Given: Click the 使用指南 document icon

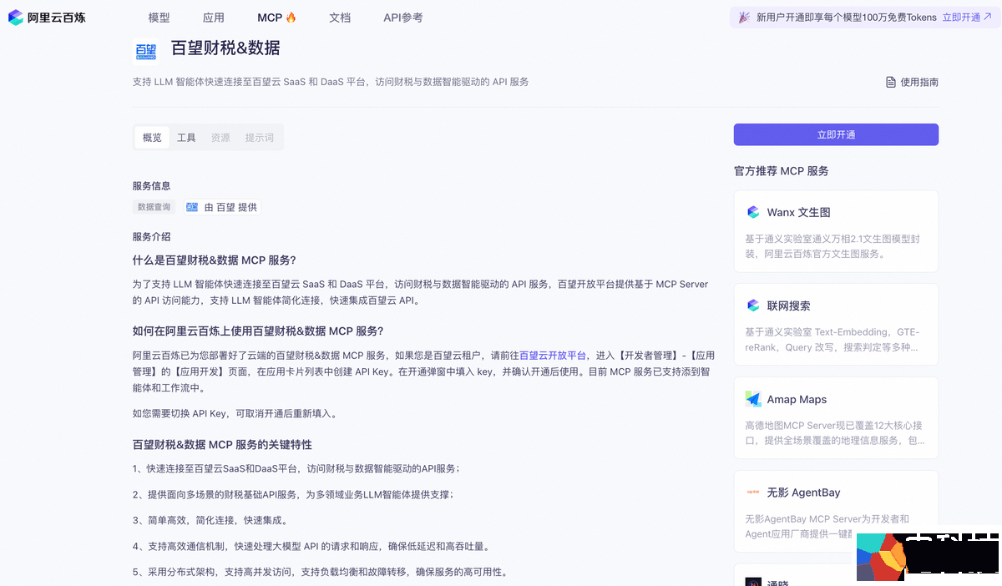Looking at the screenshot, I should point(891,82).
